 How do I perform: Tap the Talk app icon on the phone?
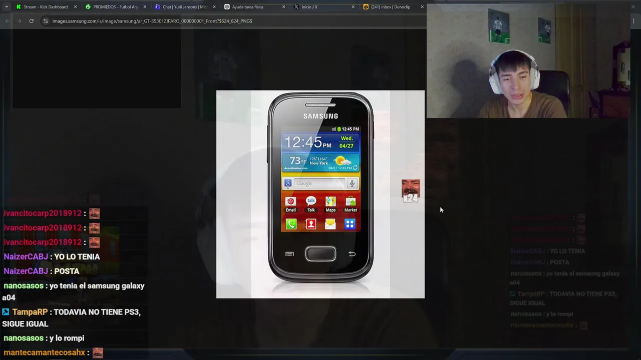pos(311,204)
